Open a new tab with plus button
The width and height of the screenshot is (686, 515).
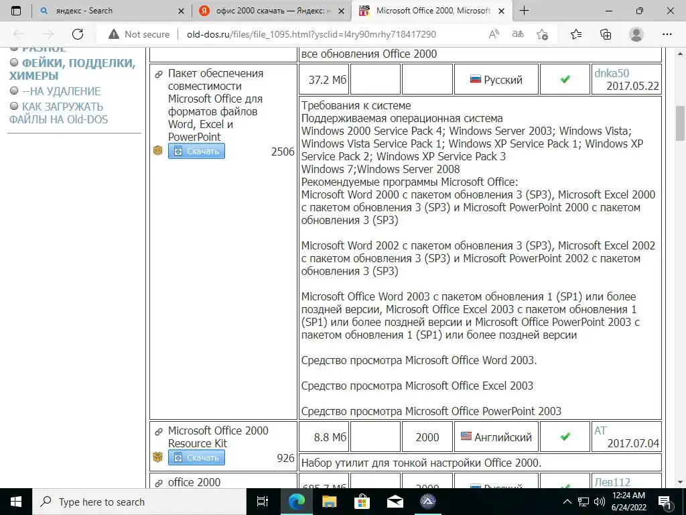(524, 11)
